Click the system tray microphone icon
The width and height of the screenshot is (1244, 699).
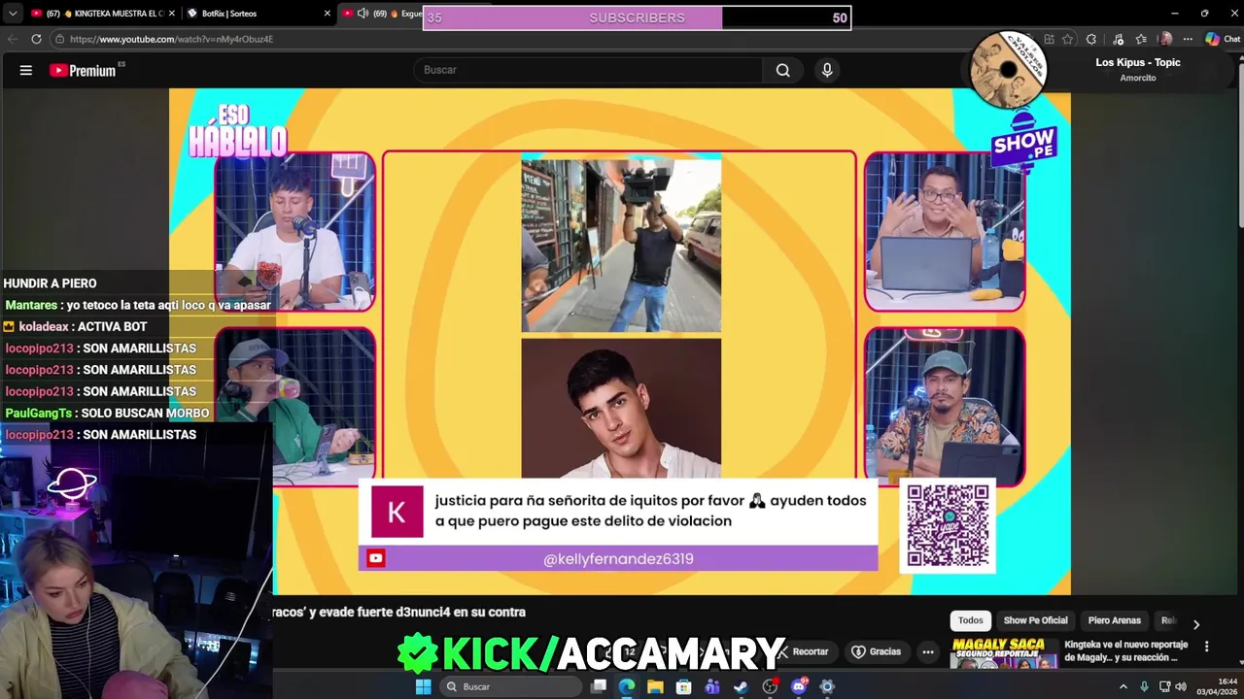(1144, 686)
